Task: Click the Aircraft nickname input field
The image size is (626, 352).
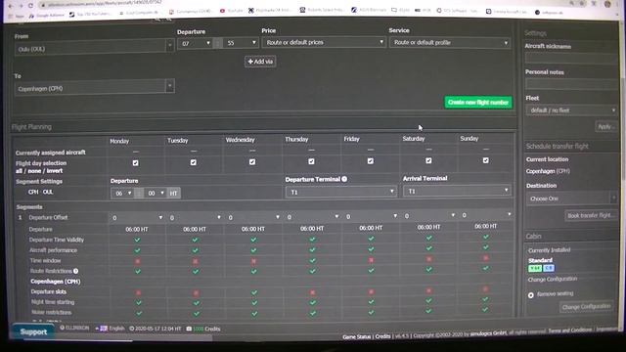Action: tap(571, 59)
